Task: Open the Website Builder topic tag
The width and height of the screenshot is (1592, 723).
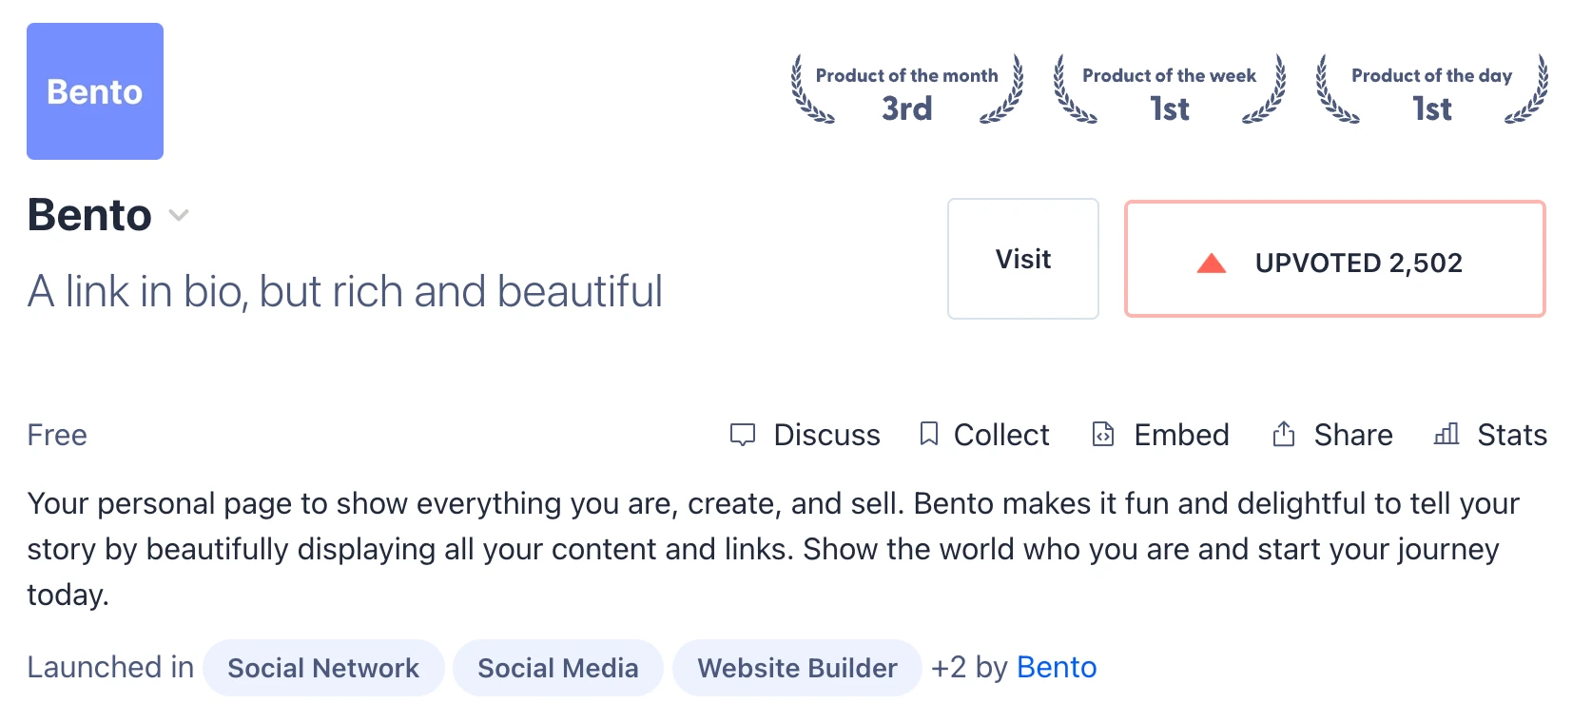Action: (797, 668)
